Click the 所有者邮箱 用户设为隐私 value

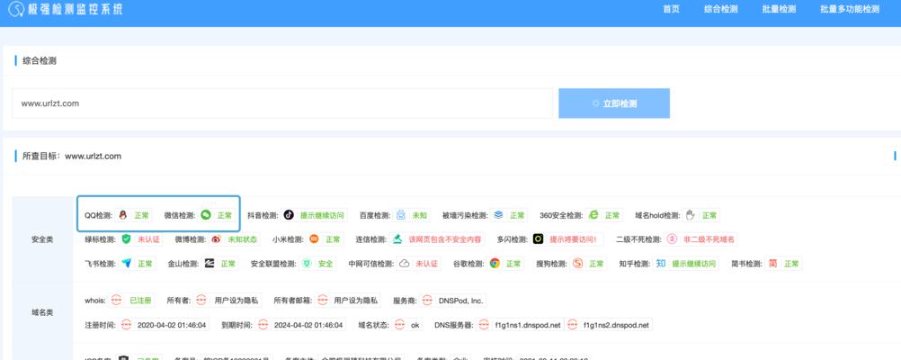pos(356,301)
